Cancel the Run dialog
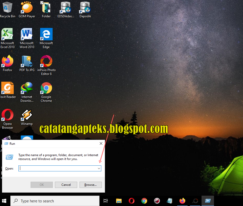Image resolution: width=243 pixels, height=206 pixels. (x=66, y=185)
